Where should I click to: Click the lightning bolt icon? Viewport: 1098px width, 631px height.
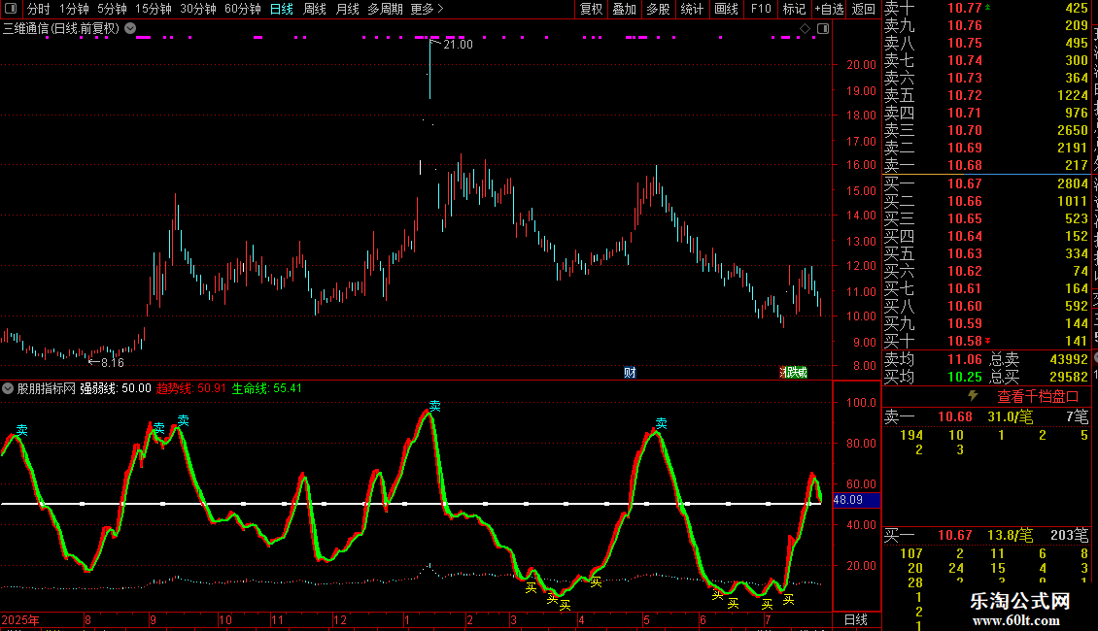point(973,396)
